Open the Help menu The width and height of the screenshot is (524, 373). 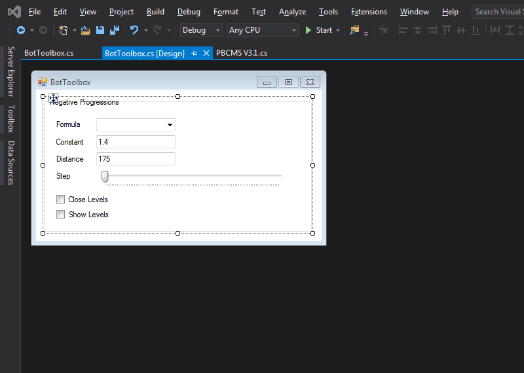(x=450, y=12)
